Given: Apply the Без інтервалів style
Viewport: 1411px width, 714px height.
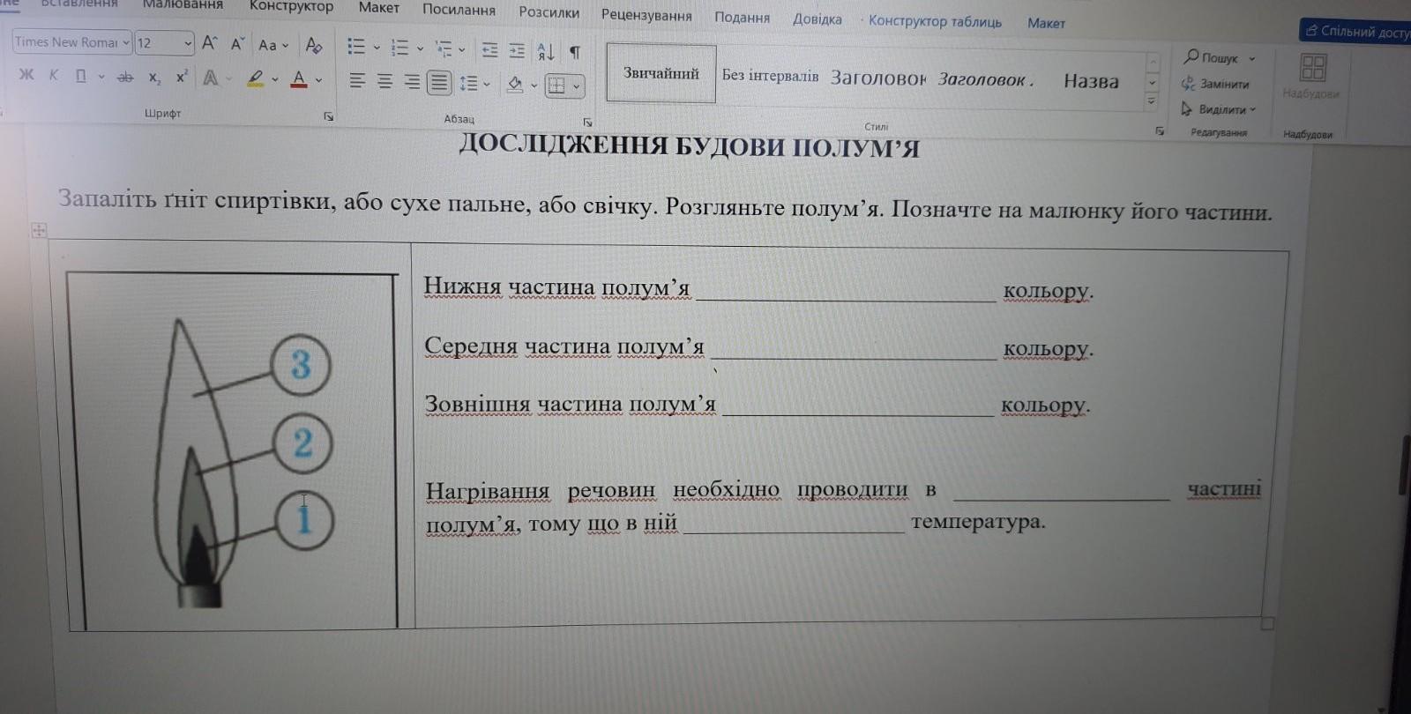Looking at the screenshot, I should [770, 76].
